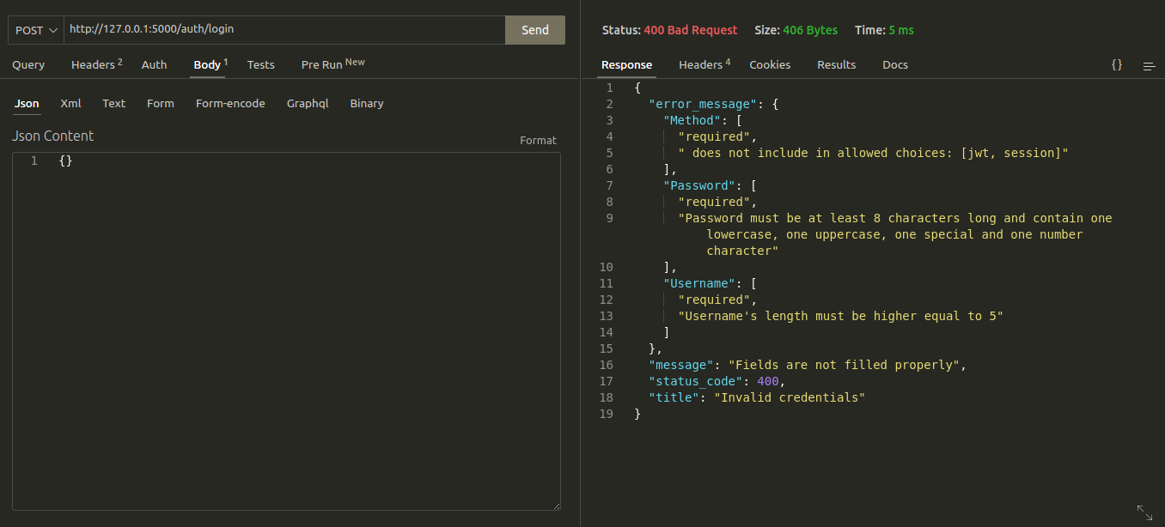Click the curly braces code icon
The width and height of the screenshot is (1165, 527).
(x=1117, y=65)
